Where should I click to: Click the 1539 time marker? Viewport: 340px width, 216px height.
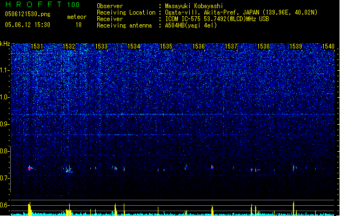click(296, 46)
